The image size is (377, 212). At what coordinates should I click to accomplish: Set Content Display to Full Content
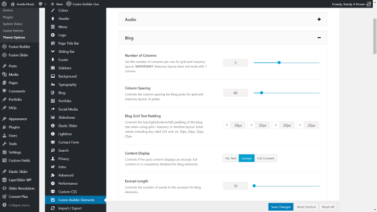[265, 158]
